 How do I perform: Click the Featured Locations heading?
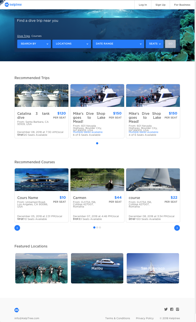(31, 246)
